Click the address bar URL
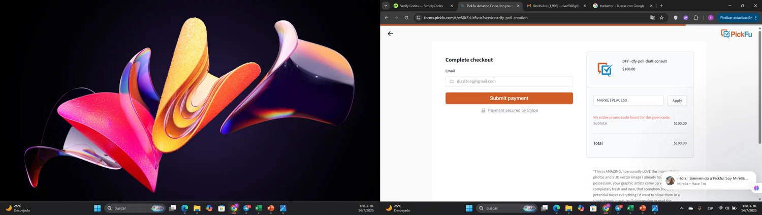The width and height of the screenshot is (762, 215). pyautogui.click(x=475, y=18)
